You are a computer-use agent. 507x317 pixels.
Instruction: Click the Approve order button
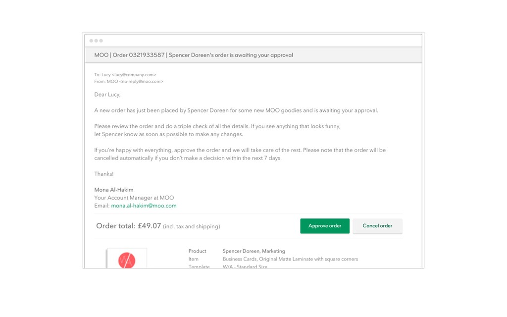(325, 226)
